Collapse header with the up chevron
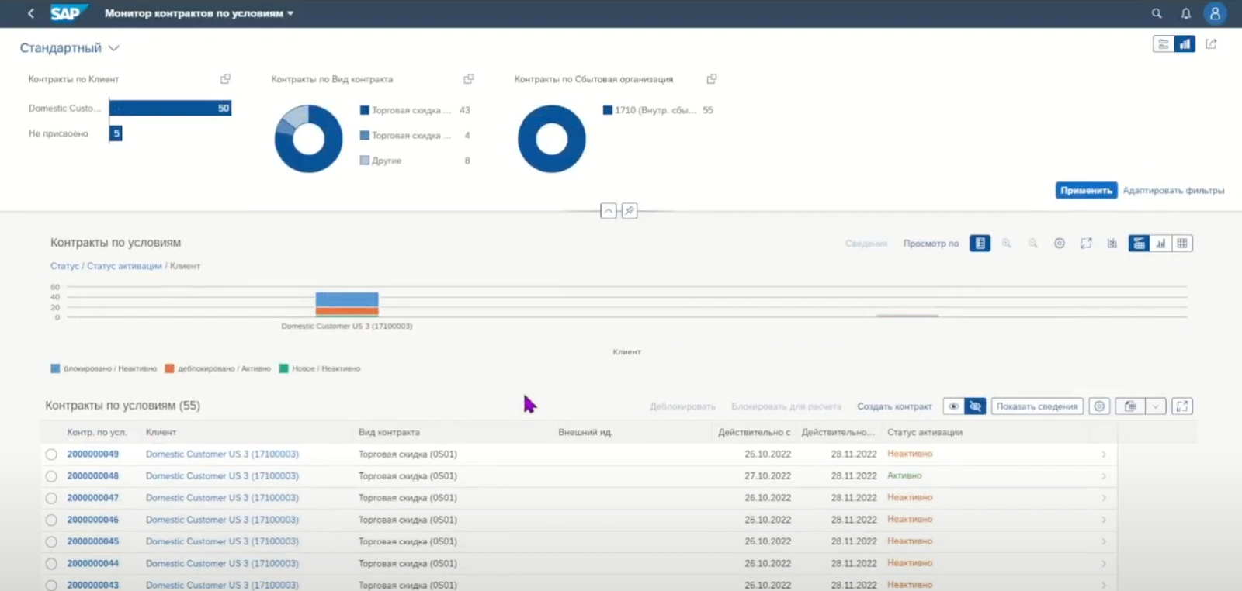 click(x=609, y=211)
